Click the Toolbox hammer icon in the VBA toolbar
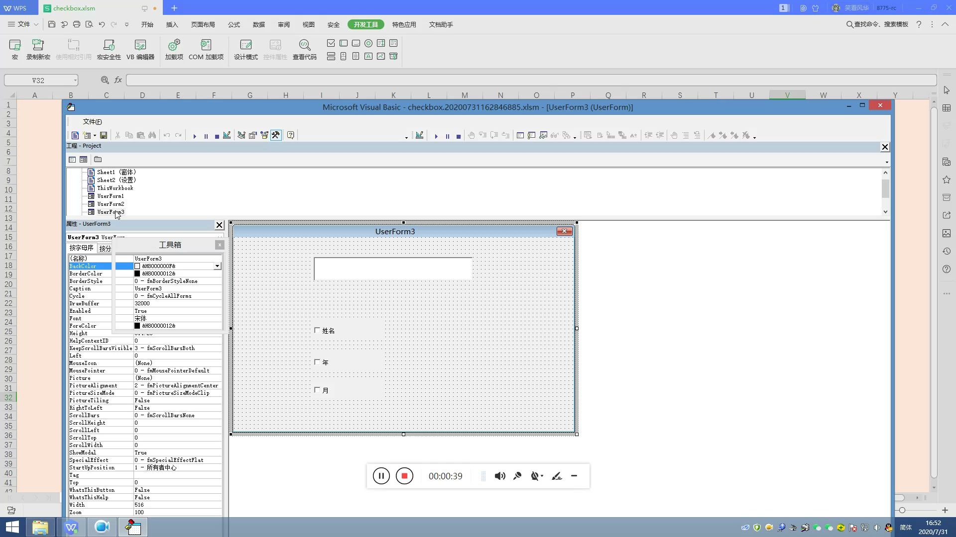The height and width of the screenshot is (537, 956). click(x=276, y=135)
